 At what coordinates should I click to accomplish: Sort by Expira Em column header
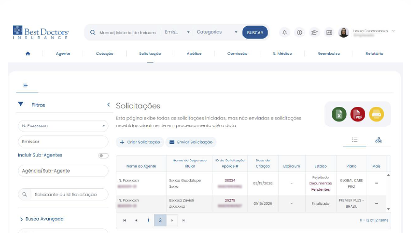(x=292, y=166)
